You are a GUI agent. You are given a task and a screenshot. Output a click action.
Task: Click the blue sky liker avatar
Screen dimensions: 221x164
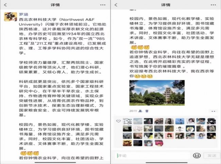click(x=180, y=121)
